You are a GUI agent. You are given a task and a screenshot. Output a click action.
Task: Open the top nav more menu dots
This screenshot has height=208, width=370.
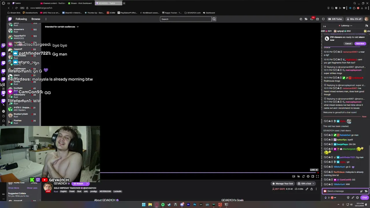pos(46,19)
